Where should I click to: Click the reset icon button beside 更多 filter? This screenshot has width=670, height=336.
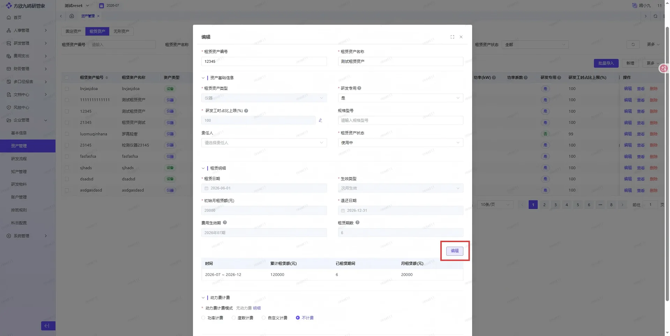click(633, 45)
